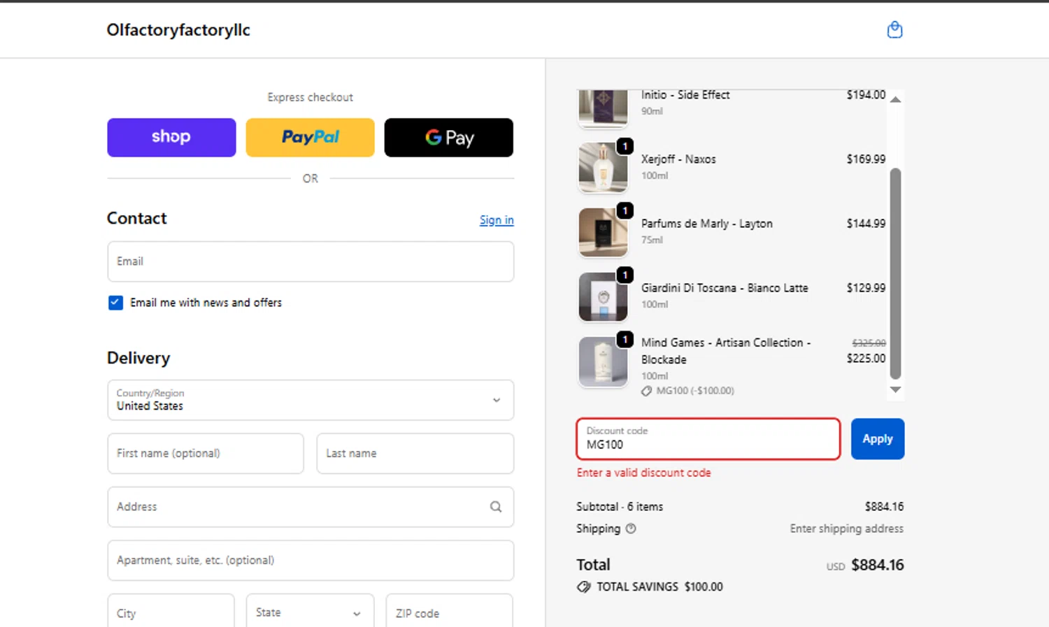This screenshot has width=1049, height=627.
Task: Pay with Shop Pay express button
Action: pos(171,137)
